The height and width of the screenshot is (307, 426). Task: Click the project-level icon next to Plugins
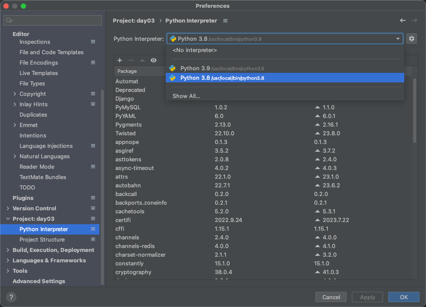(x=93, y=198)
